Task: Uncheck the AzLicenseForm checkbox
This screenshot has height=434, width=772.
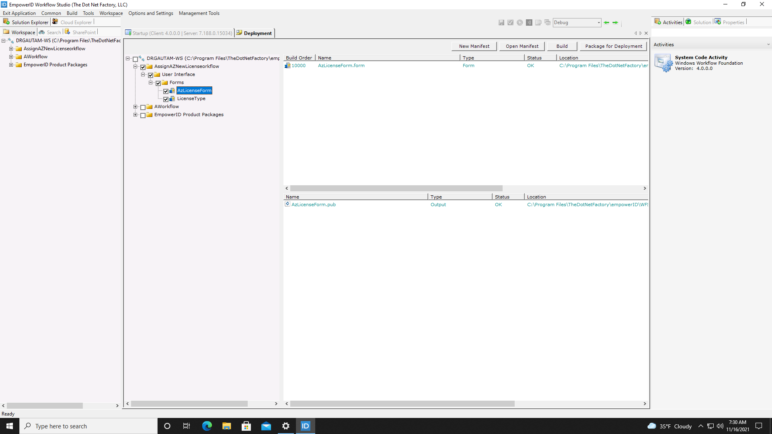Action: (x=166, y=91)
